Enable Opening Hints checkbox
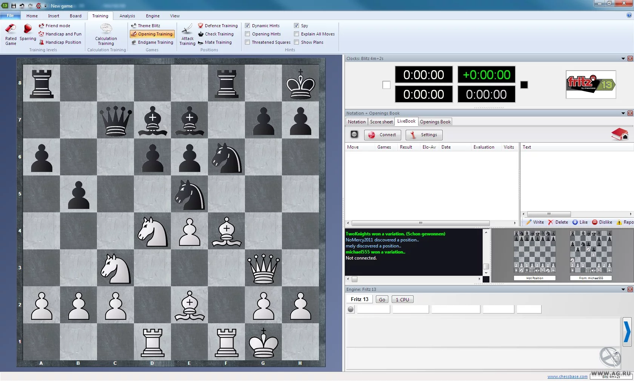Viewport: 634px width, 381px height. pos(248,34)
